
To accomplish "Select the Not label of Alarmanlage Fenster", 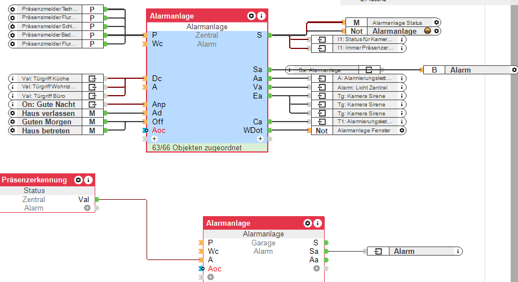I will pyautogui.click(x=321, y=131).
